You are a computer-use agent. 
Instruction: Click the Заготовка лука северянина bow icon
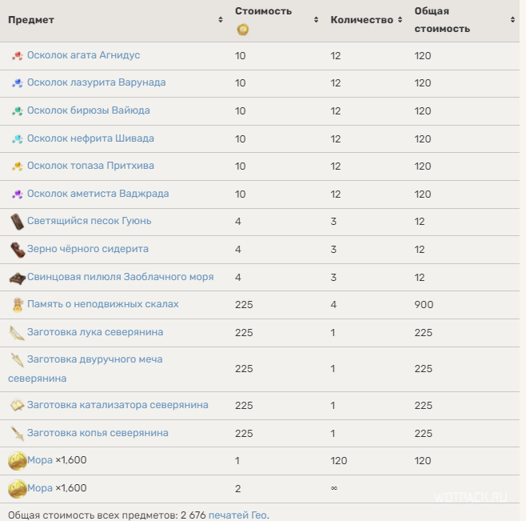pyautogui.click(x=17, y=333)
